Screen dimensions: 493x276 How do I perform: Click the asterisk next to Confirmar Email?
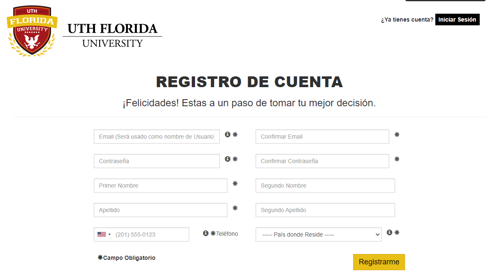tap(397, 134)
